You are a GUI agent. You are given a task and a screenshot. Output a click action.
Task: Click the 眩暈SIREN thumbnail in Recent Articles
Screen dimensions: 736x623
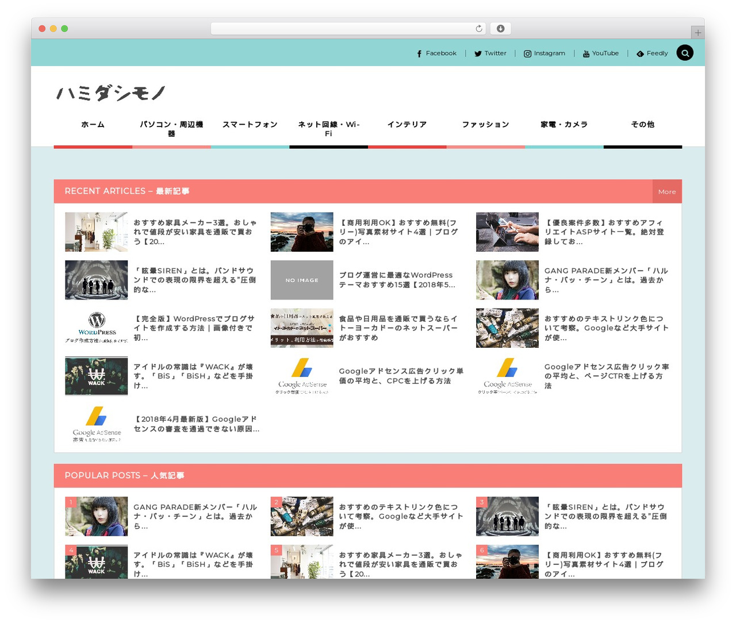[97, 280]
